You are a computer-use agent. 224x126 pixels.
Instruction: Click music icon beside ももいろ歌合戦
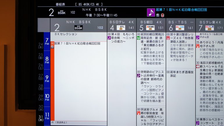(x=109, y=38)
